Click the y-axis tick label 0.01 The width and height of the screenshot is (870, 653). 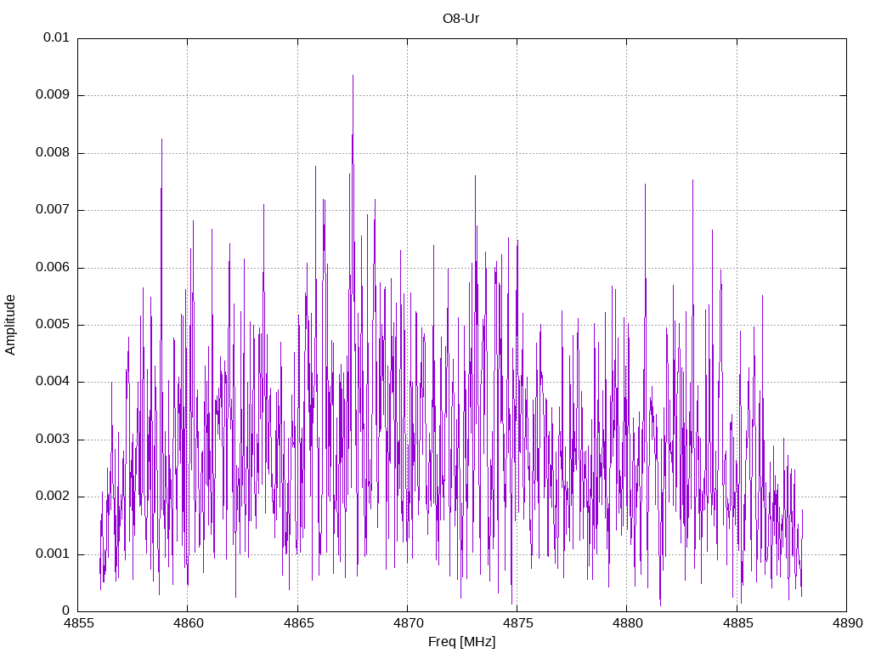pos(56,37)
